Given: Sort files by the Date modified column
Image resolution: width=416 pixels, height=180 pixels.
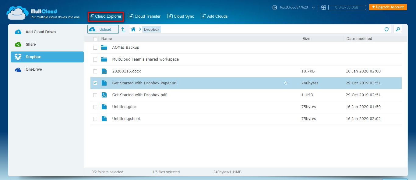Looking at the screenshot, I should click(359, 39).
